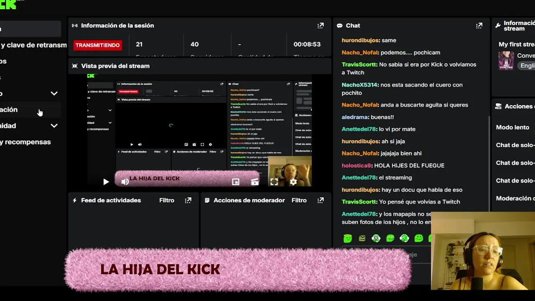The height and width of the screenshot is (301, 535).
Task: Select the 'nidad' item in the sidebar
Action: (8, 126)
